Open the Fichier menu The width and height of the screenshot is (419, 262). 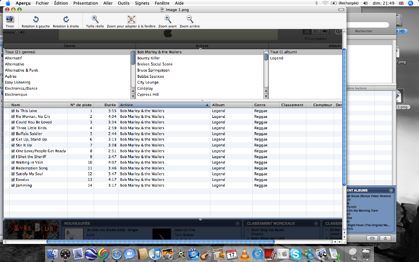[x=42, y=3]
